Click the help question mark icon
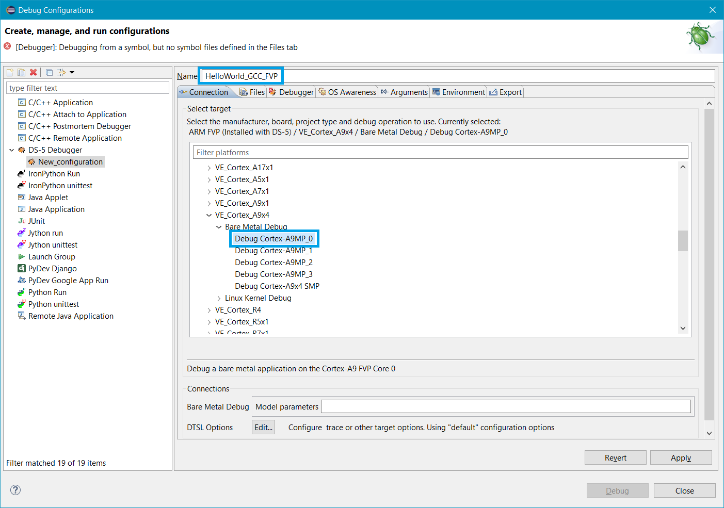This screenshot has height=508, width=724. [15, 490]
